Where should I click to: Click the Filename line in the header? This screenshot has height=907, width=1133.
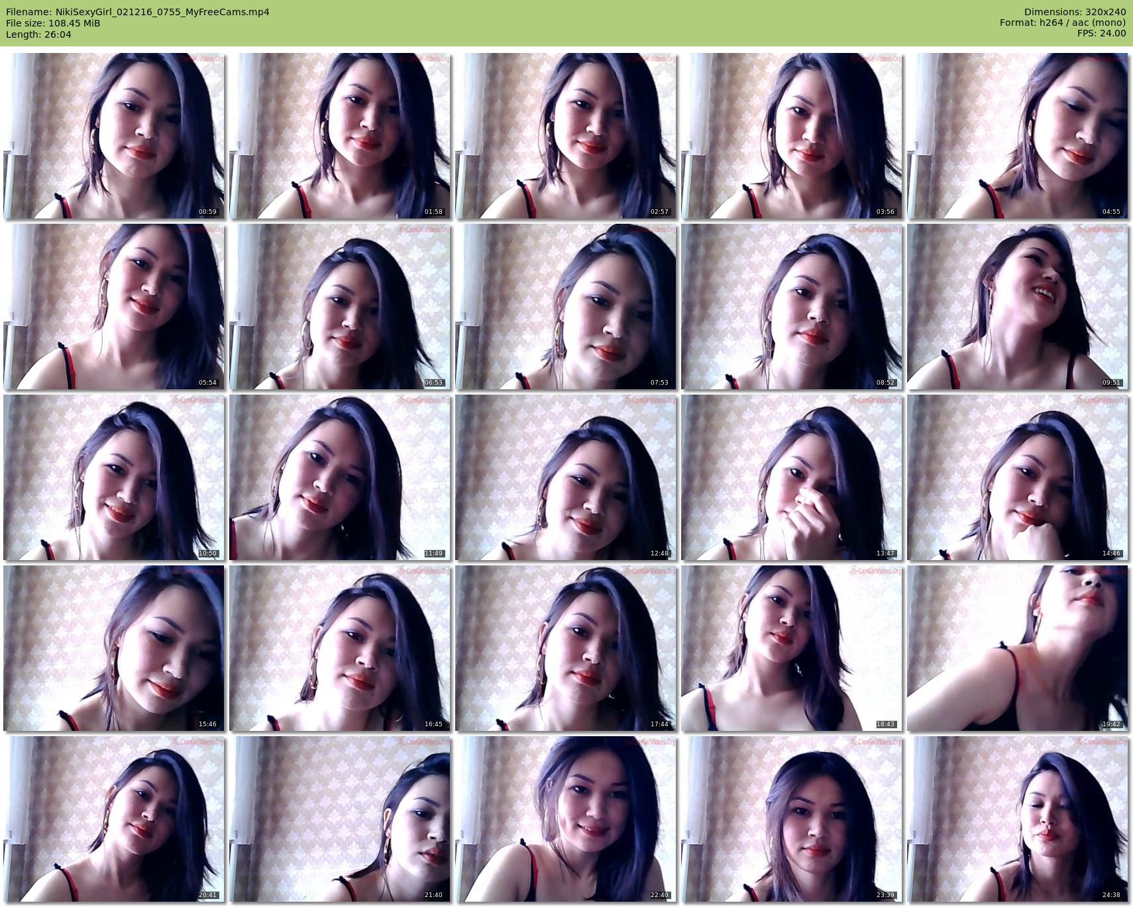pyautogui.click(x=138, y=12)
